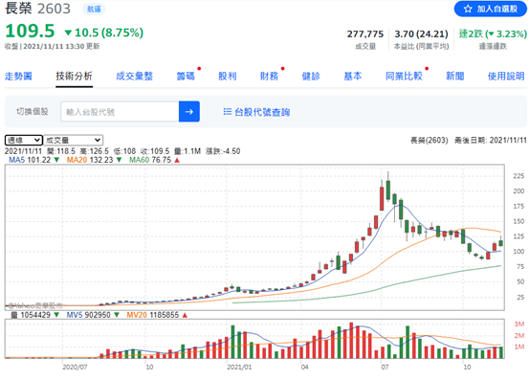Click the list icon beside 台股代號查詢

click(228, 111)
